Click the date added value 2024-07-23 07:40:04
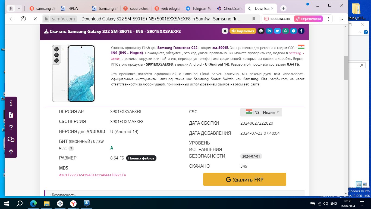The image size is (371, 209). pos(260,133)
